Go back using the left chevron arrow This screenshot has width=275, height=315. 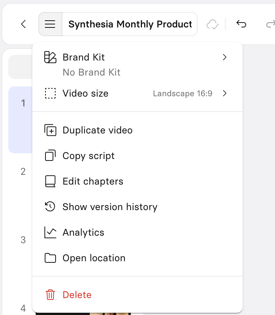pos(24,24)
